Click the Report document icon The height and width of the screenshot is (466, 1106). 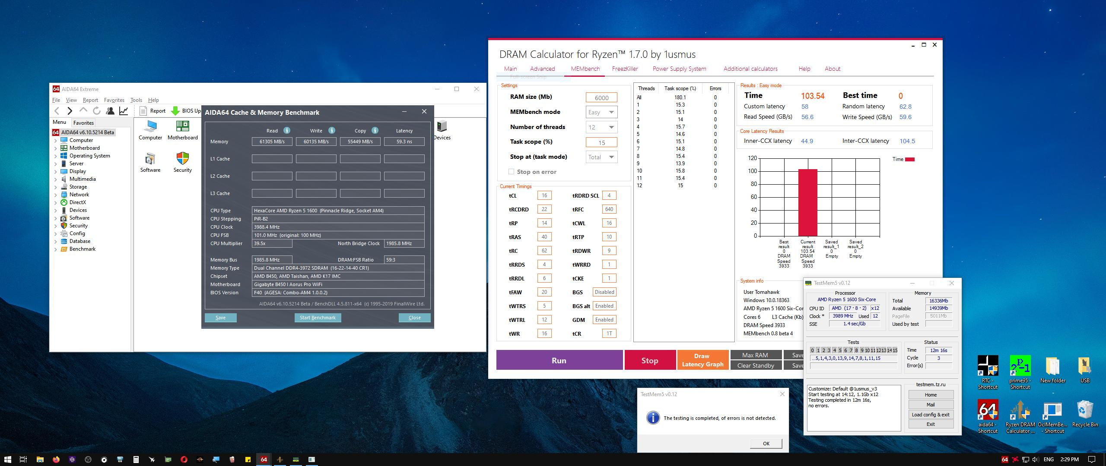coord(143,111)
